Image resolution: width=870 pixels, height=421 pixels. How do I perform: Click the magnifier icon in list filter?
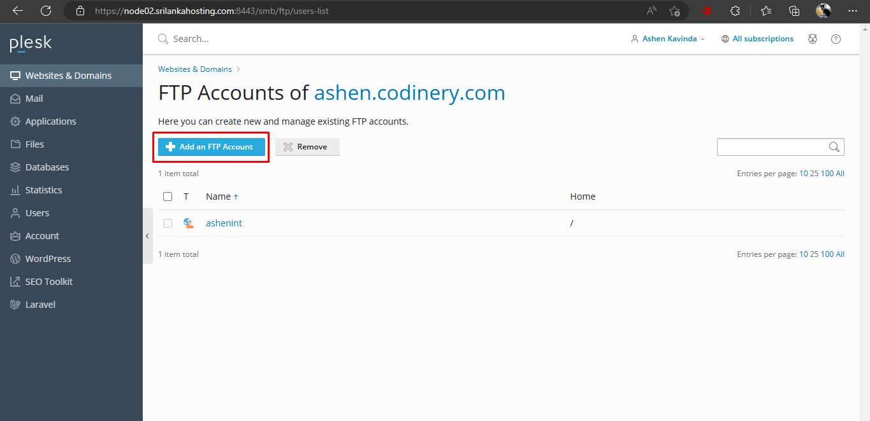834,147
